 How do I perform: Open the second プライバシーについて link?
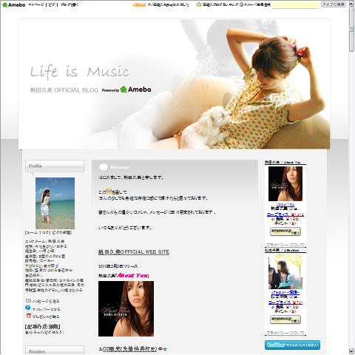285,333
